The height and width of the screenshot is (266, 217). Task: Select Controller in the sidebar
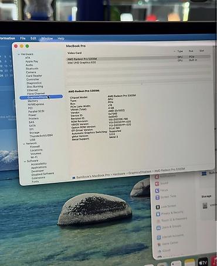tap(33, 79)
